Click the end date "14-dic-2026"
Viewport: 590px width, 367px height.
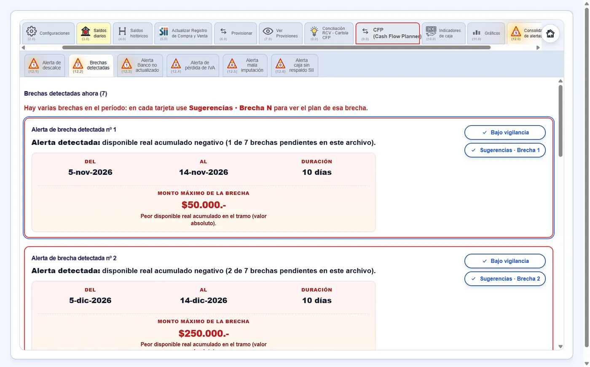pyautogui.click(x=204, y=300)
